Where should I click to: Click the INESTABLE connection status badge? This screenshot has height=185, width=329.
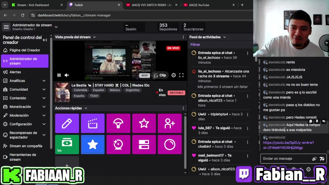pyautogui.click(x=176, y=93)
